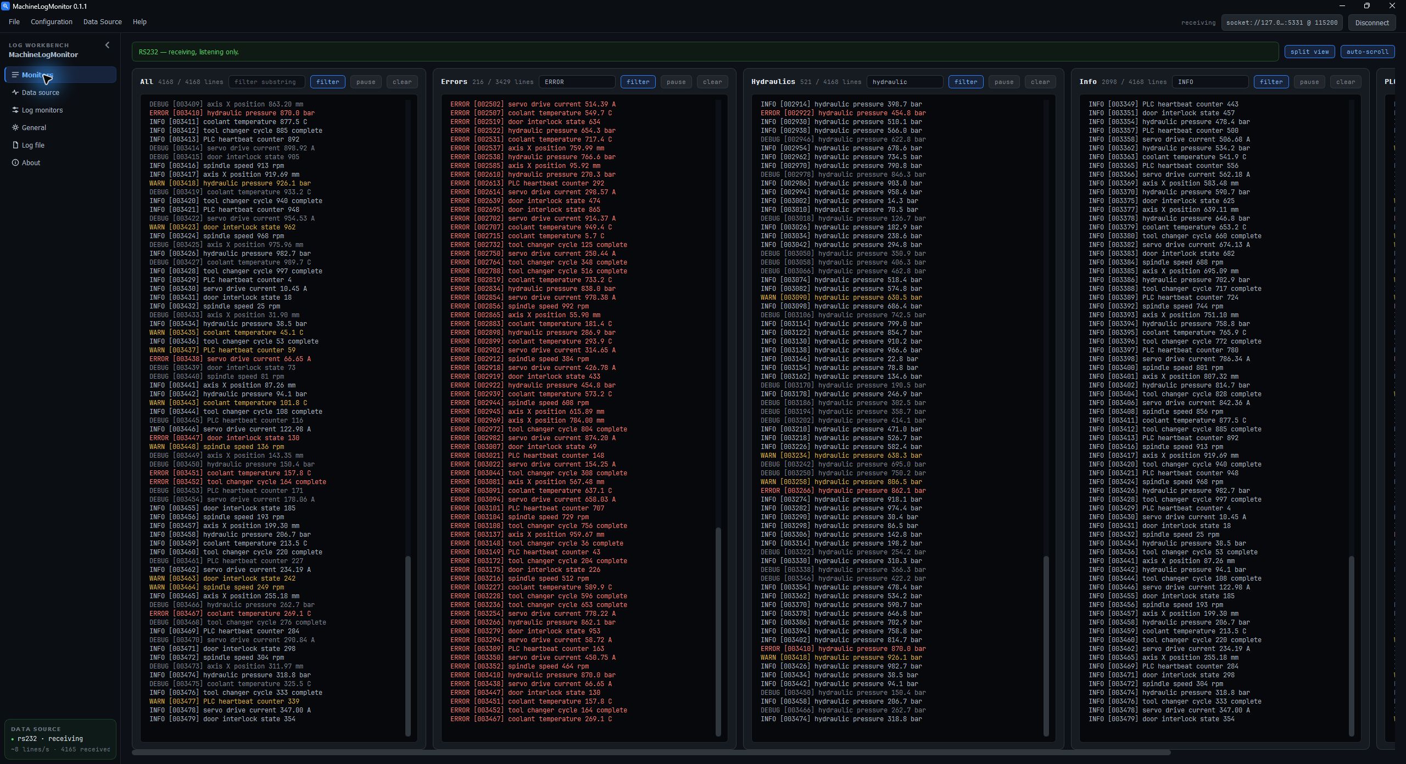The height and width of the screenshot is (764, 1406).
Task: Open the Configuration menu
Action: tap(52, 22)
